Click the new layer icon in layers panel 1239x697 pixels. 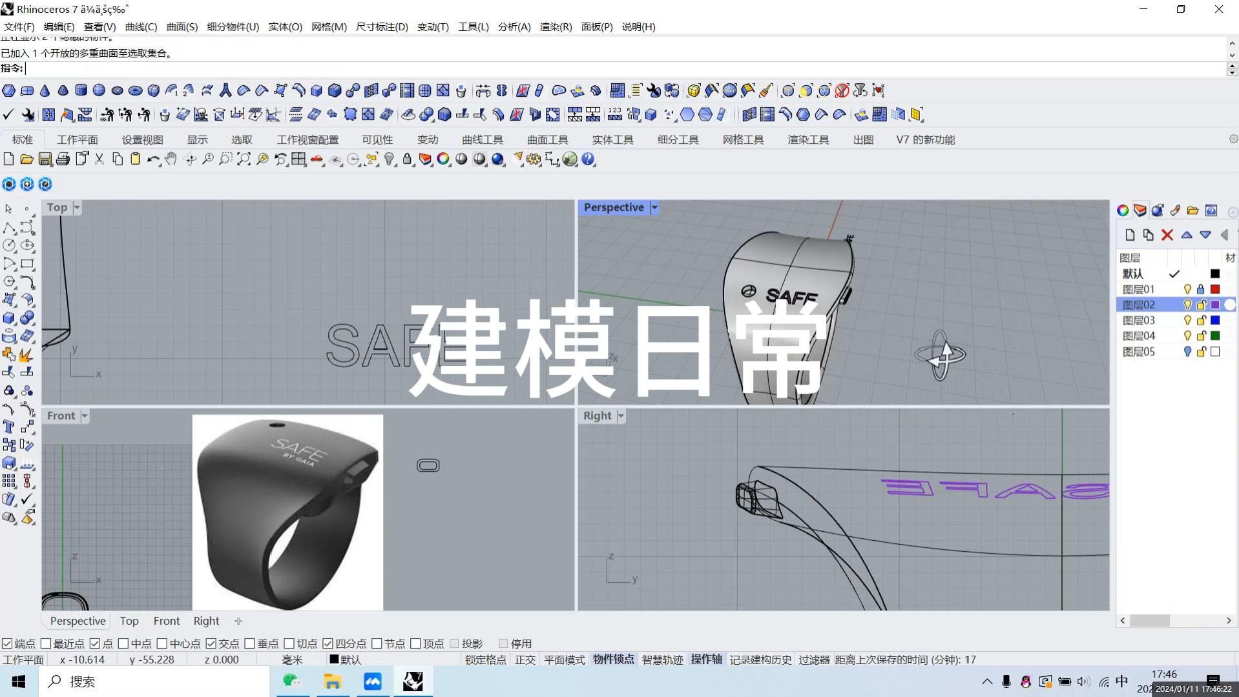click(x=1130, y=235)
